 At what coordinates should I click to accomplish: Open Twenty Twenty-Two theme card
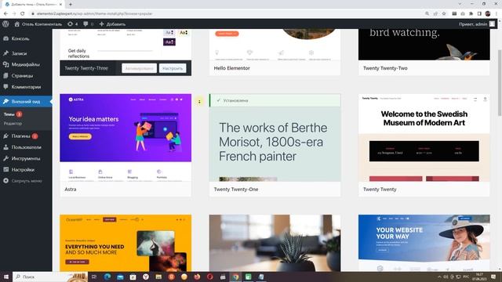[424, 52]
